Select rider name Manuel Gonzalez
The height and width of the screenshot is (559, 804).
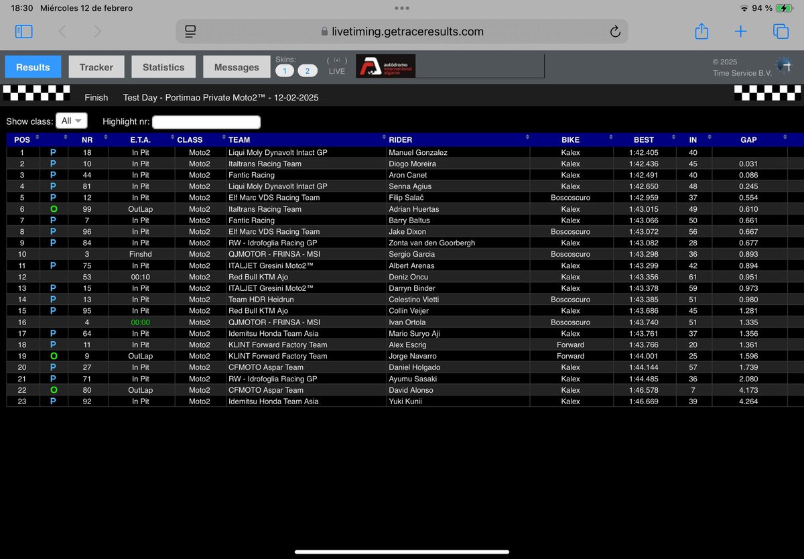(418, 153)
